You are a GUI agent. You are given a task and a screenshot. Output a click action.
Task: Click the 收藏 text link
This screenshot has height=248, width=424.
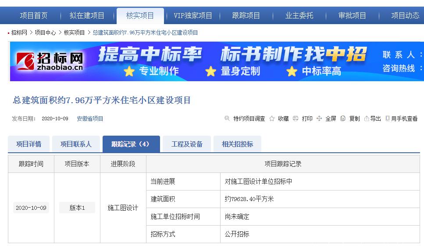point(283,119)
